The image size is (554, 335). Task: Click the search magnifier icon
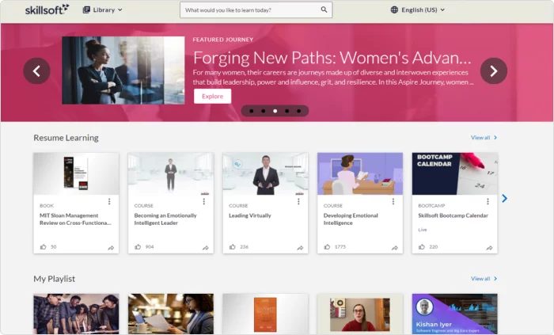click(324, 10)
